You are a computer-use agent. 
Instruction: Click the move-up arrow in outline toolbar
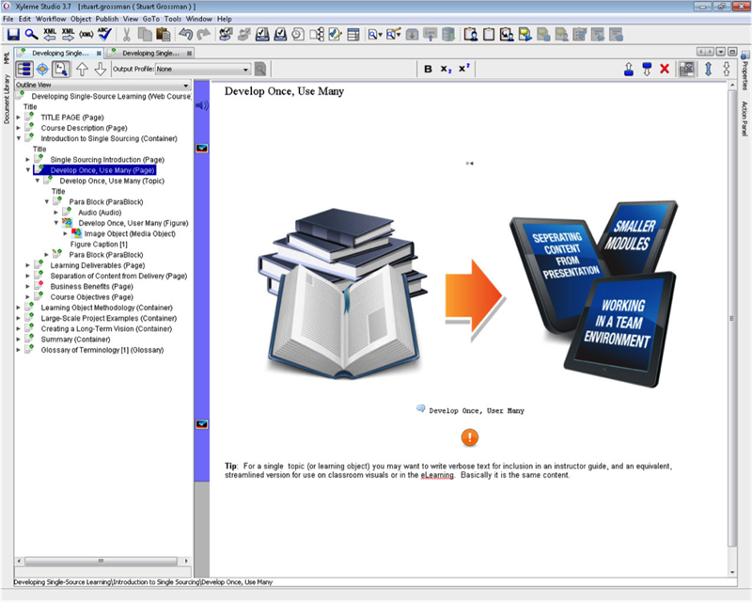pos(82,69)
